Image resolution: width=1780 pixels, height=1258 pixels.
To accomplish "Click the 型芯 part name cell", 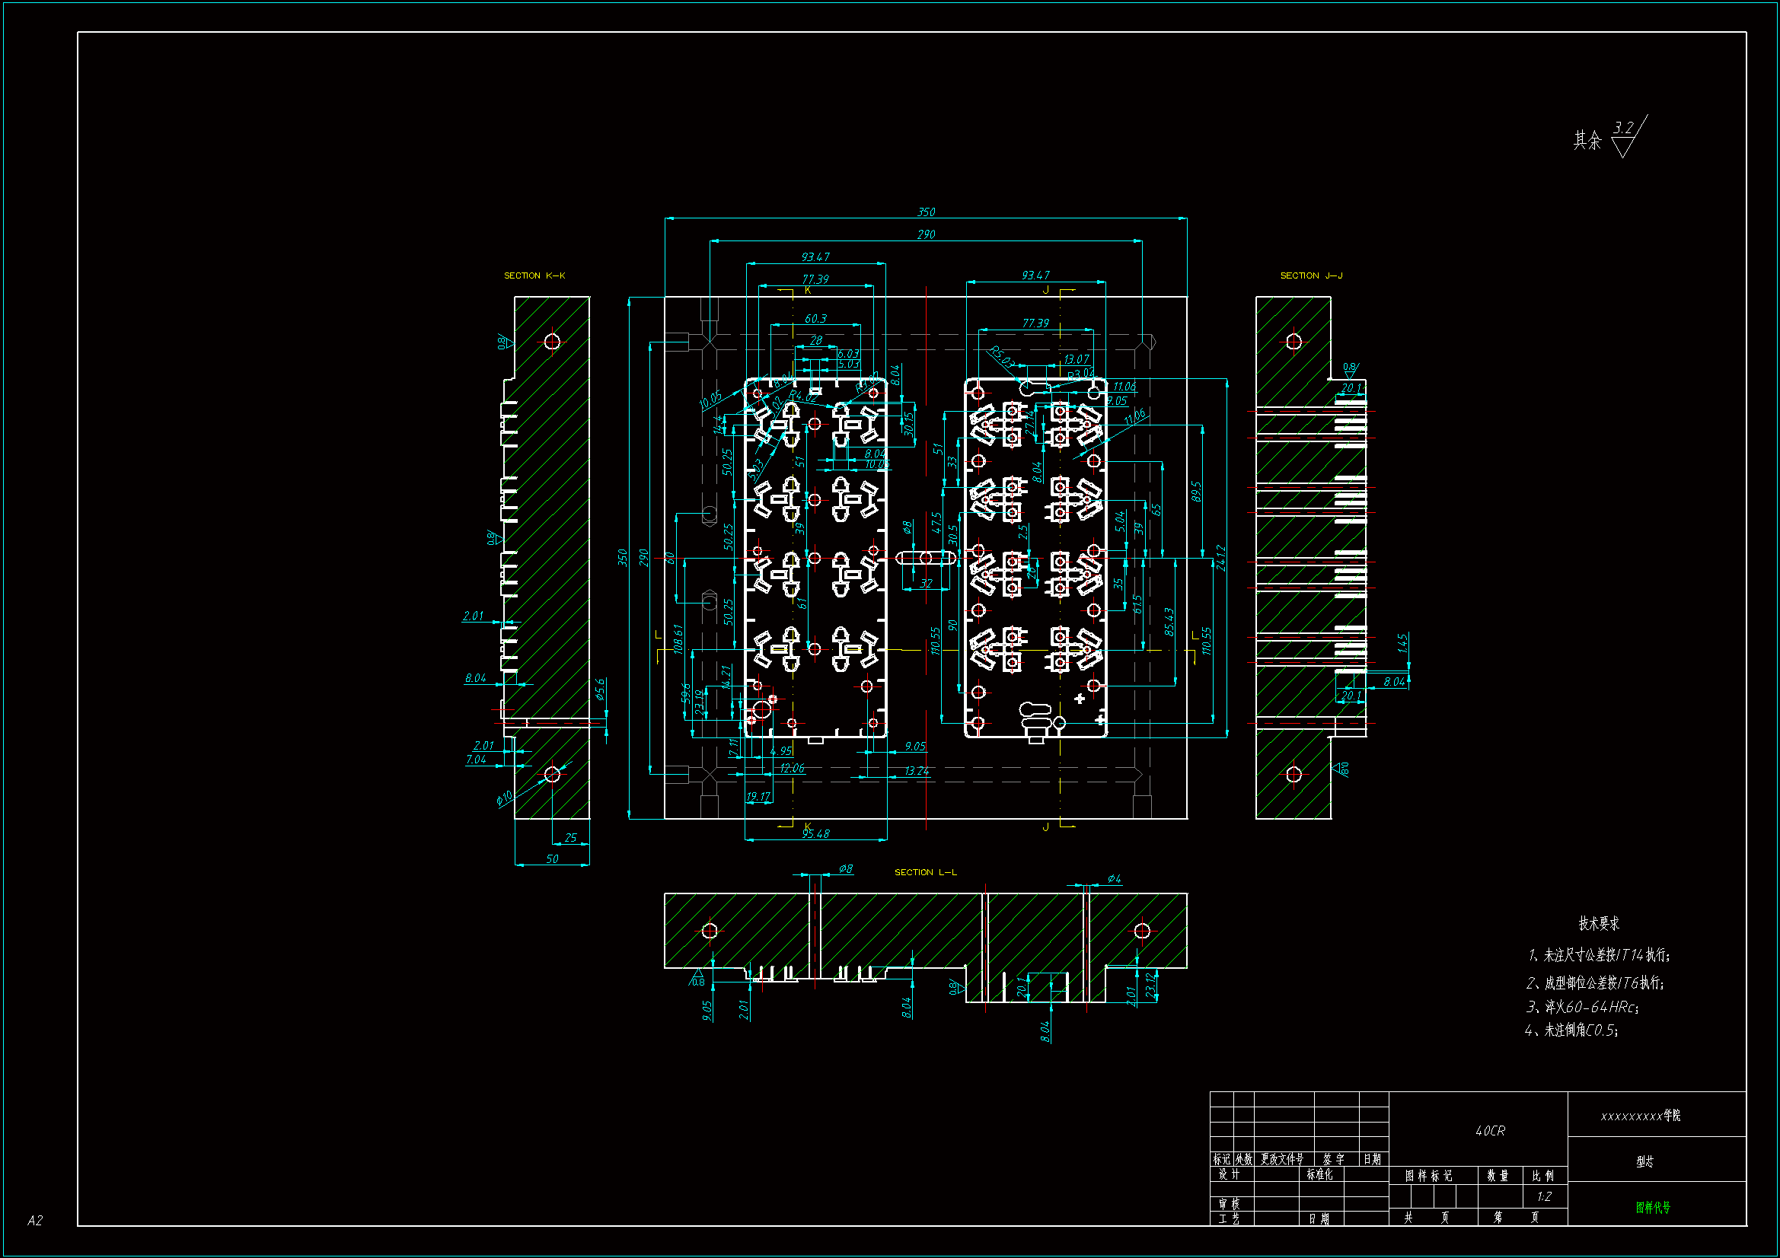I will (x=1644, y=1161).
